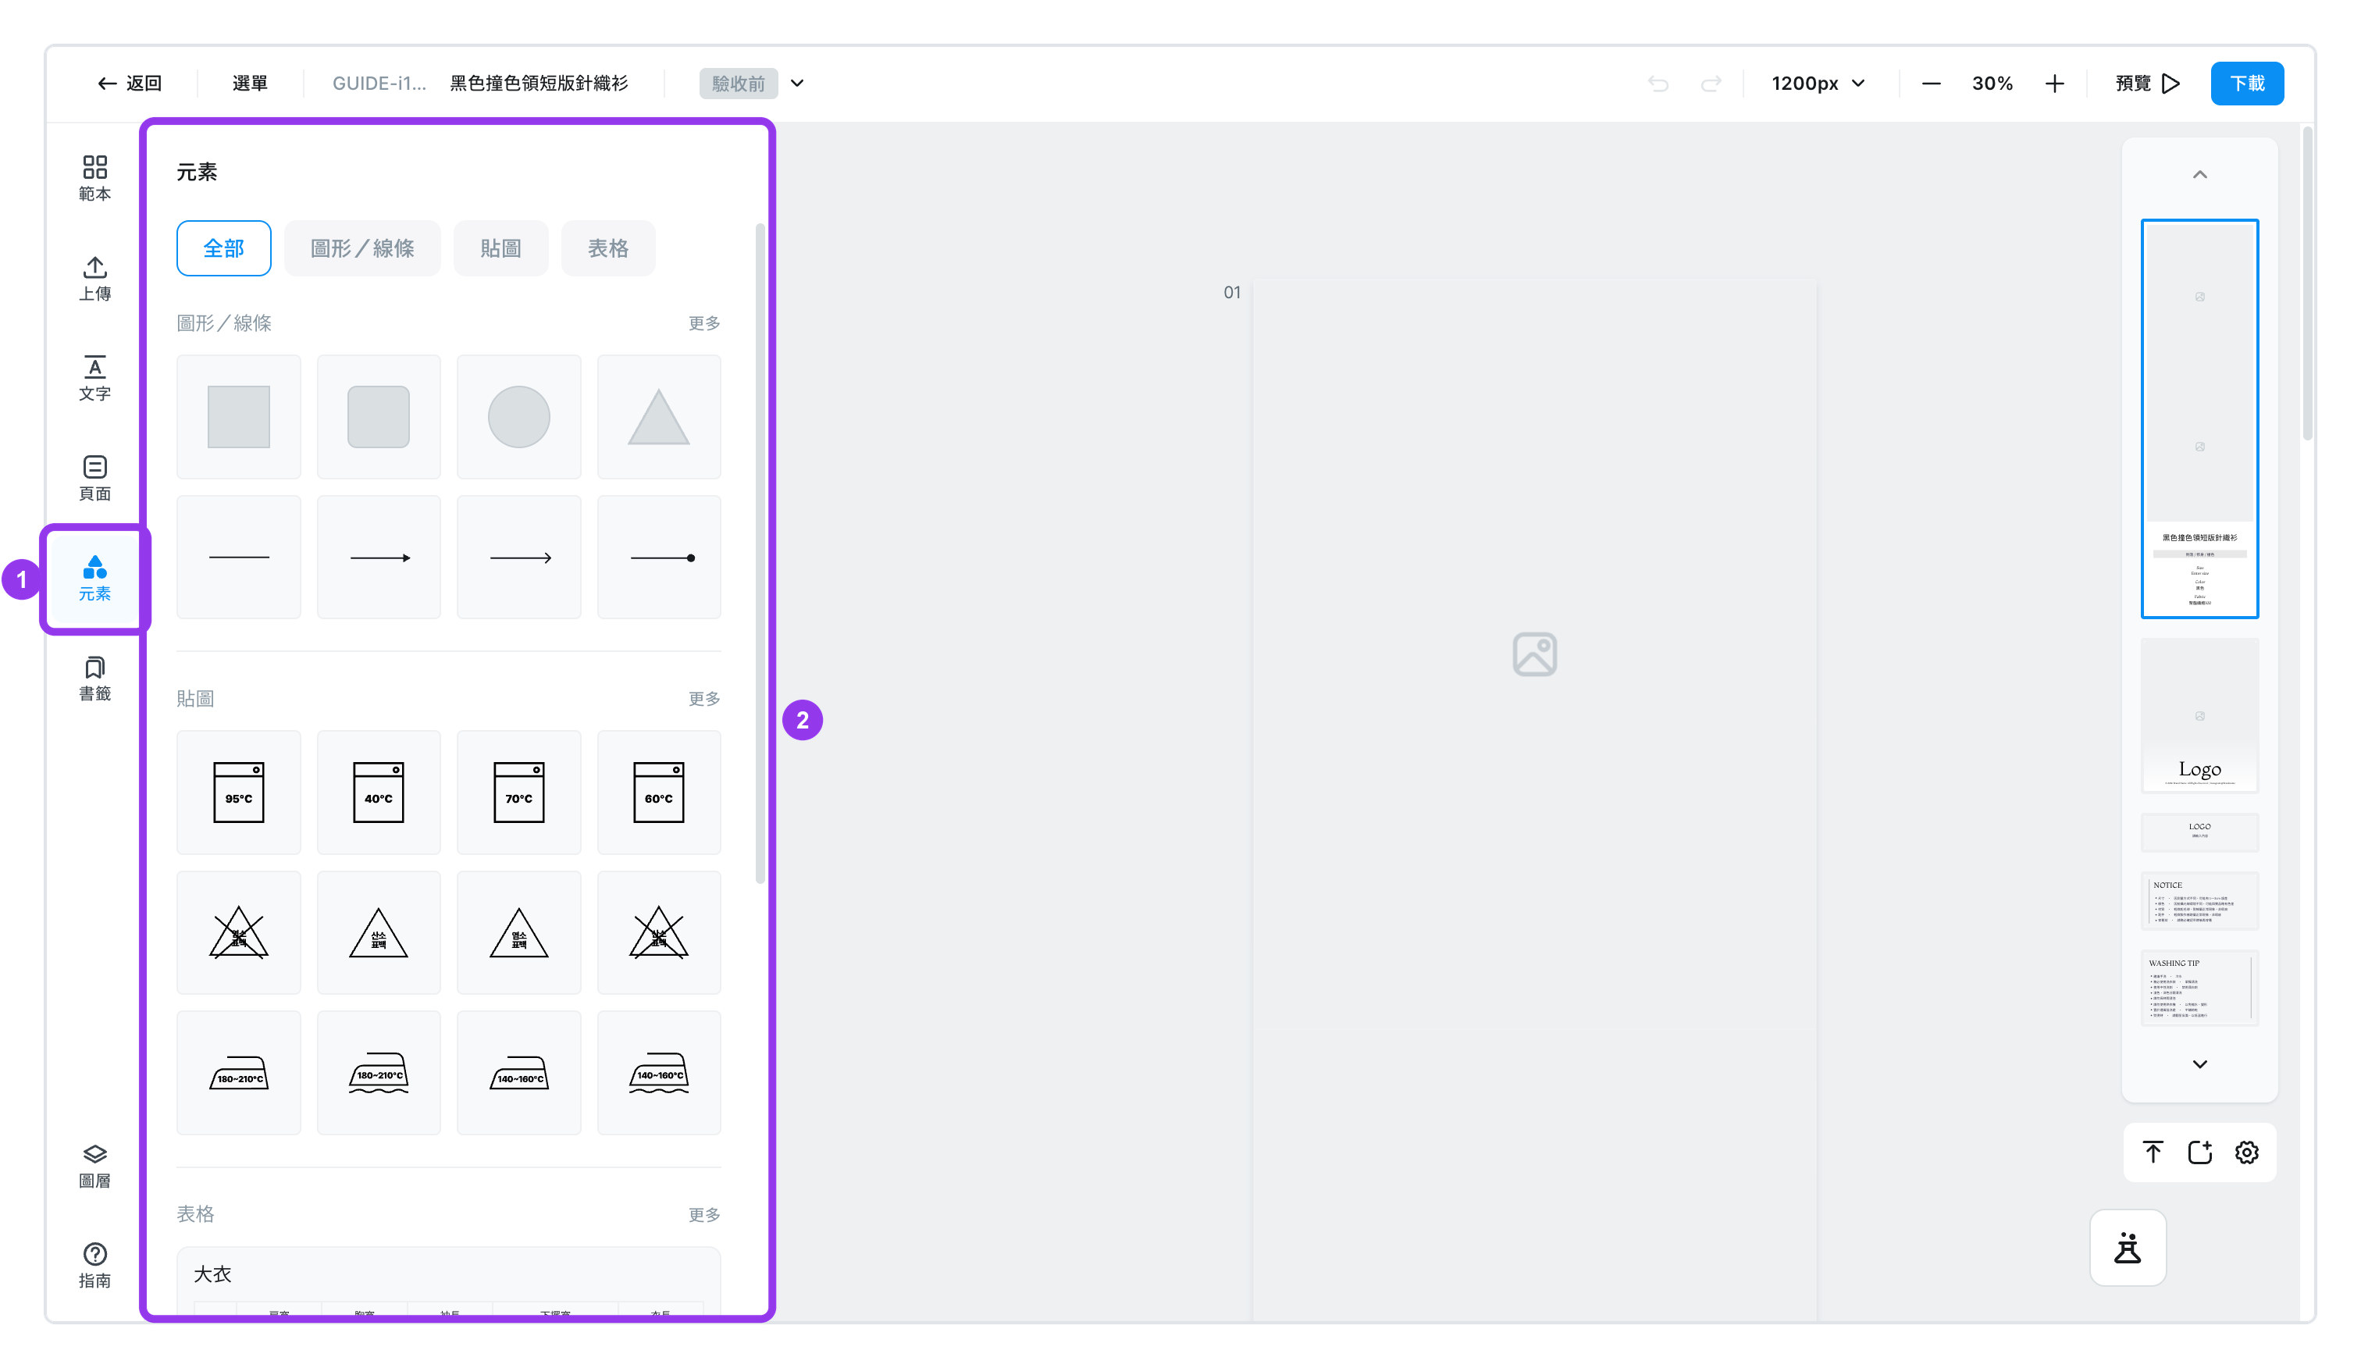Viewport: 2361px width, 1368px height.
Task: Insert the 95°C washing sticker
Action: 239,792
